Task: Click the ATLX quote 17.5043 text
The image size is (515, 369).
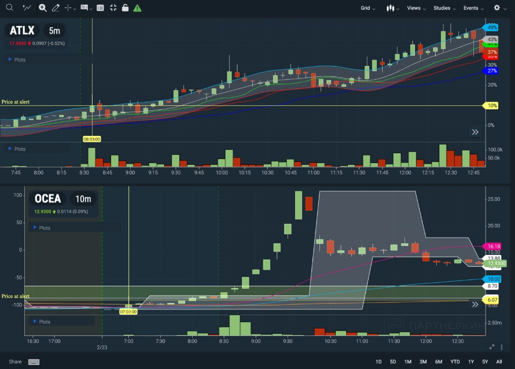Action: tap(17, 43)
